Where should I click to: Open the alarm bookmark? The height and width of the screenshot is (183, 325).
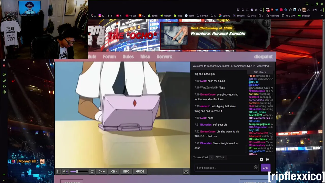pos(189,16)
